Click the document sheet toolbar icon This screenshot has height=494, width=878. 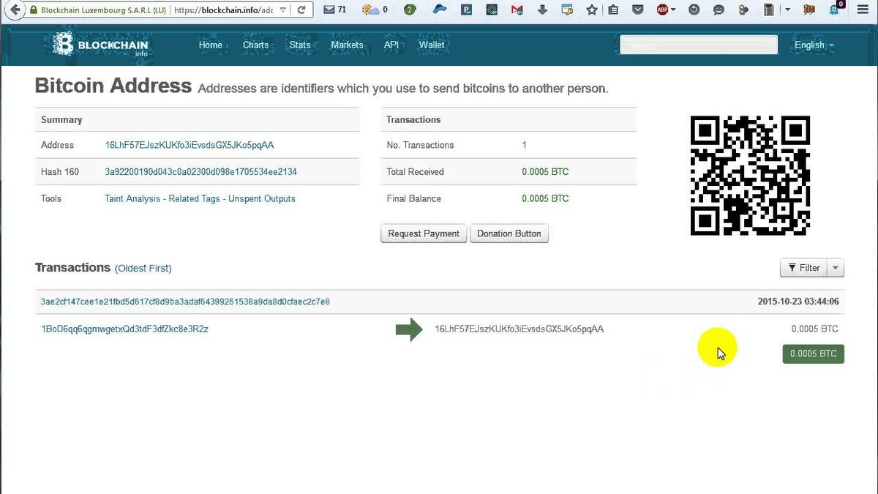(768, 10)
